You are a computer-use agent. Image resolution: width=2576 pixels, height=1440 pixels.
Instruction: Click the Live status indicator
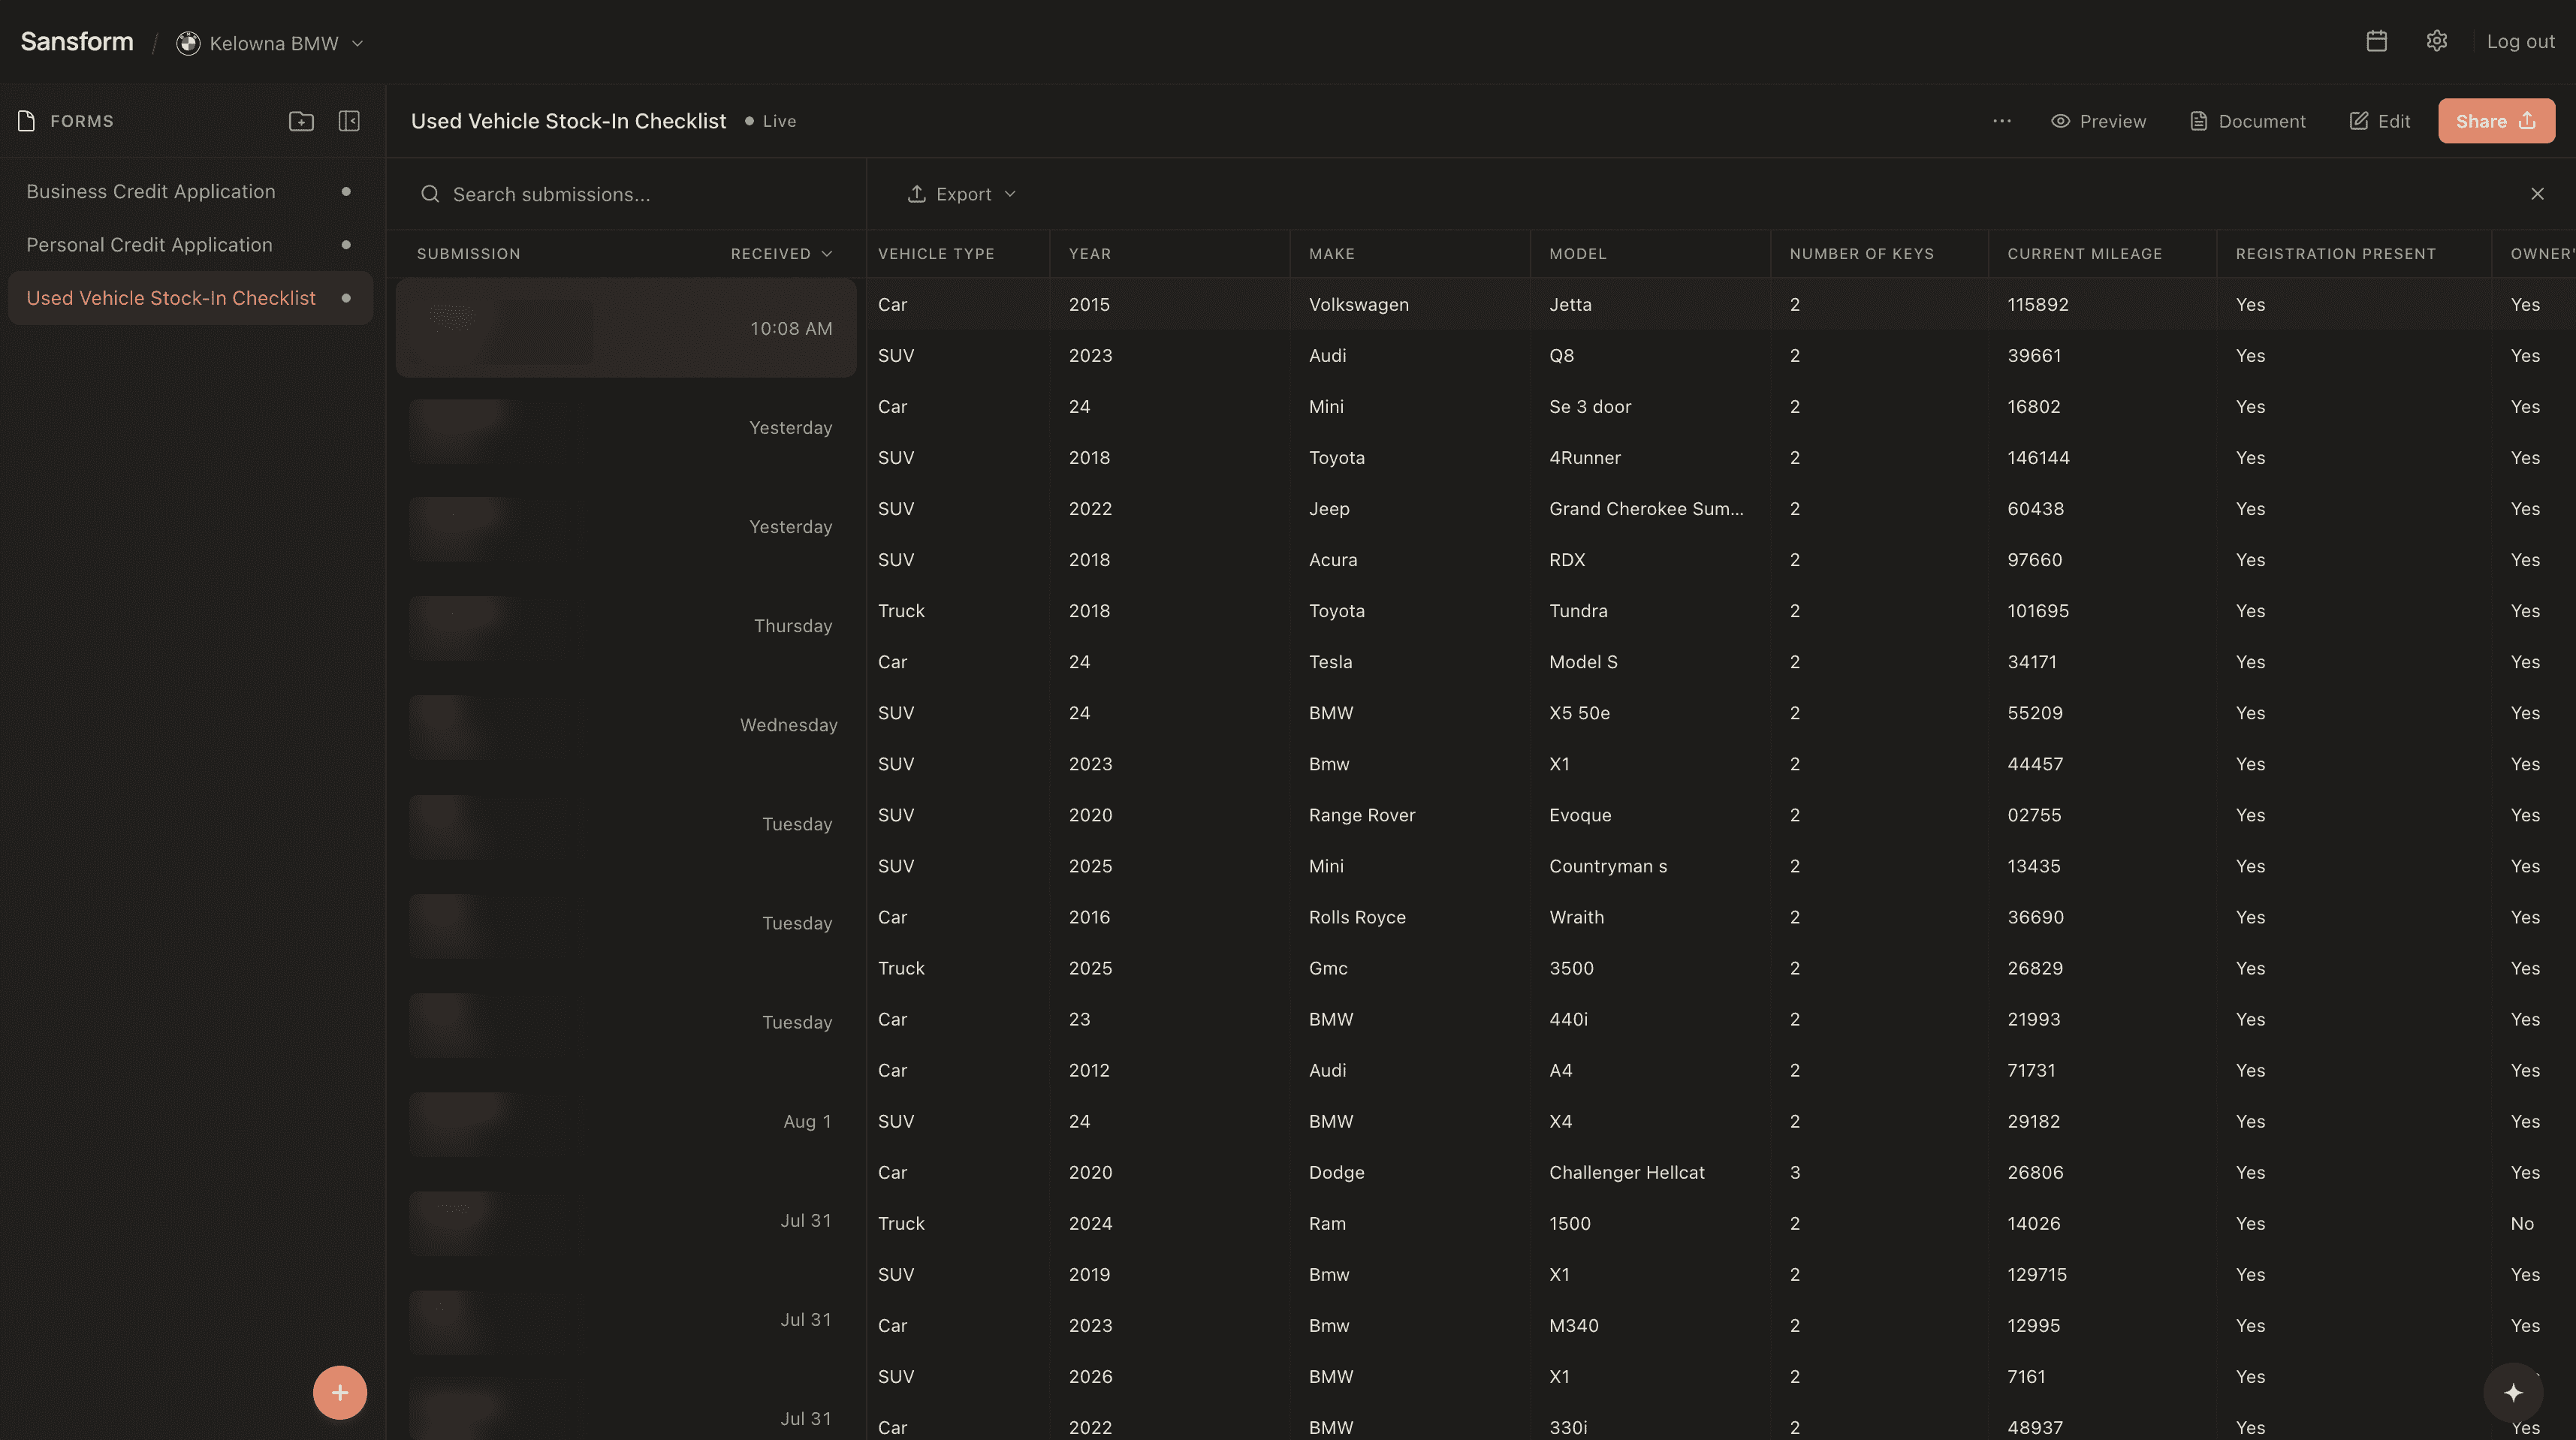pyautogui.click(x=770, y=121)
